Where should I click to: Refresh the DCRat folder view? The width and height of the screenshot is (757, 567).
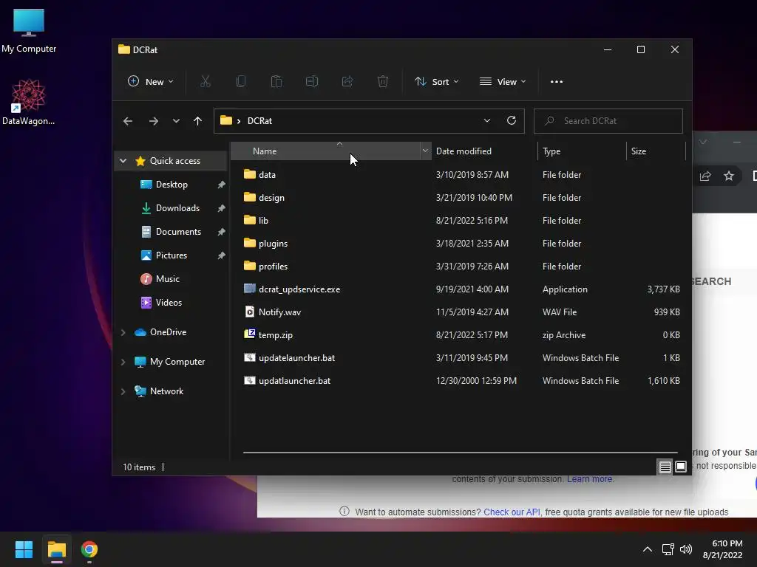512,120
